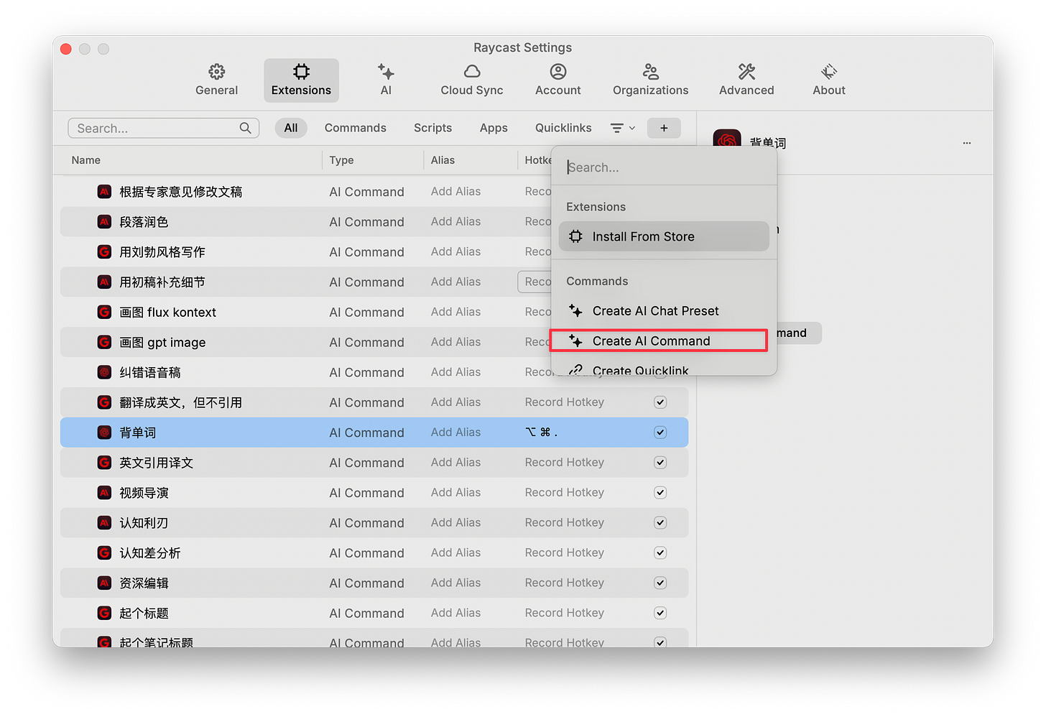
Task: Toggle the checkbox for 背单词
Action: 660,432
